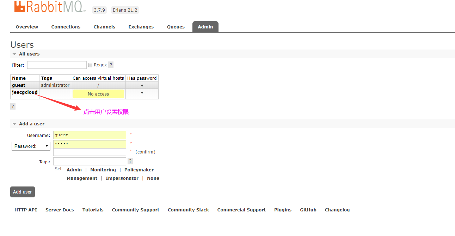Set the Admin tag
This screenshot has height=236, width=455.
pyautogui.click(x=74, y=170)
